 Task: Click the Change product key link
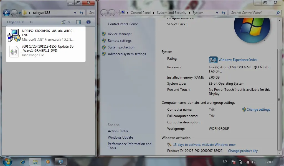click(243, 151)
